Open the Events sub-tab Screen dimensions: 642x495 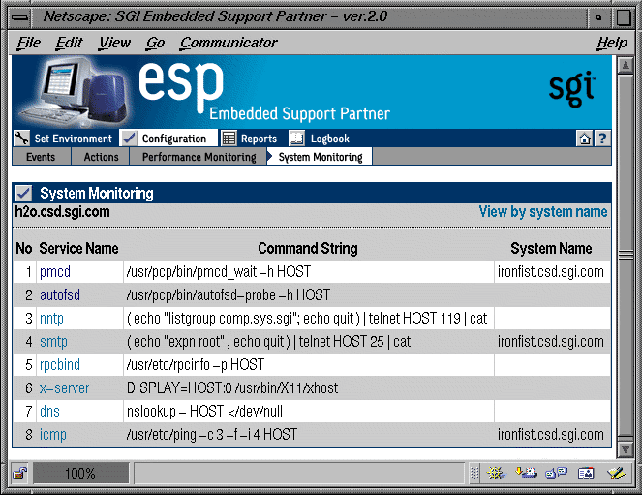tap(41, 157)
